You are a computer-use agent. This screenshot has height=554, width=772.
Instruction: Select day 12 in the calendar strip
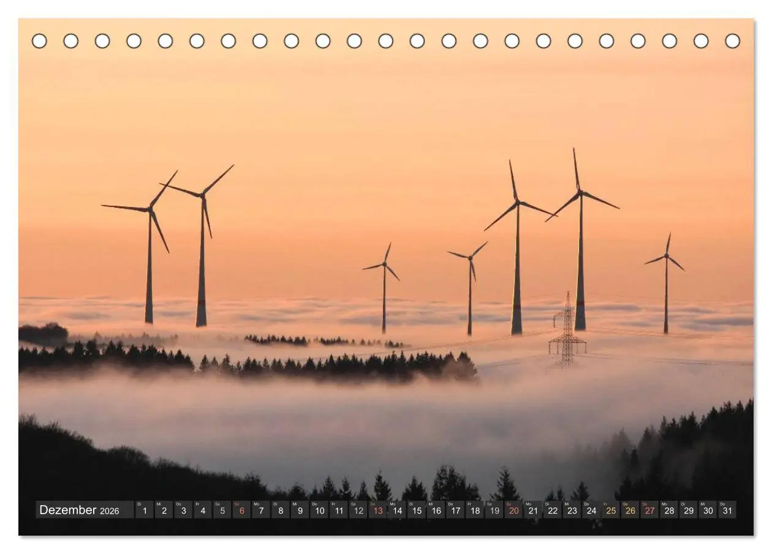358,510
